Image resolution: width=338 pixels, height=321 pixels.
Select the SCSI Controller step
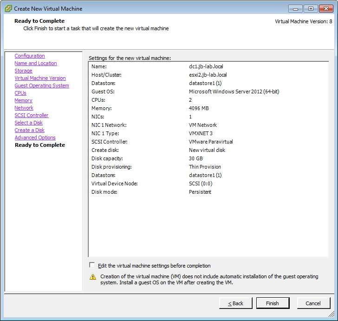coord(32,115)
